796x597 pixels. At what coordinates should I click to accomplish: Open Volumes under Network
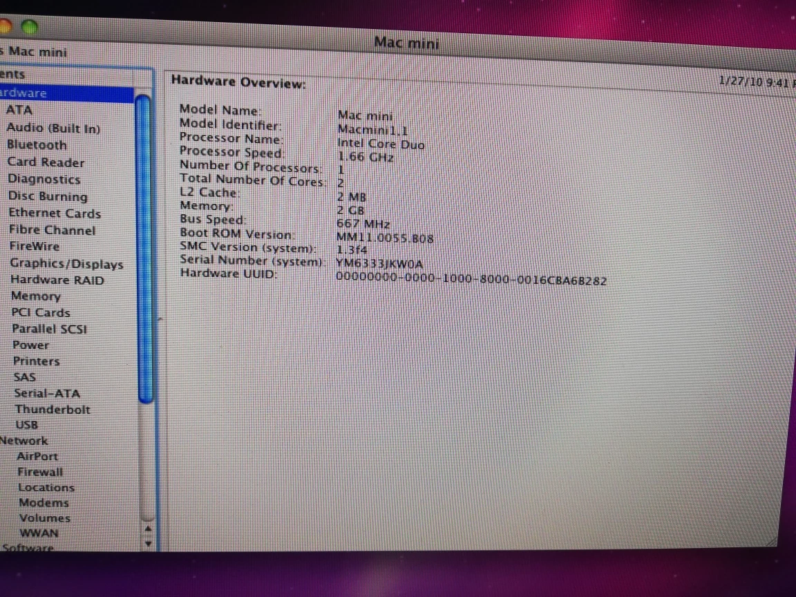pos(45,518)
